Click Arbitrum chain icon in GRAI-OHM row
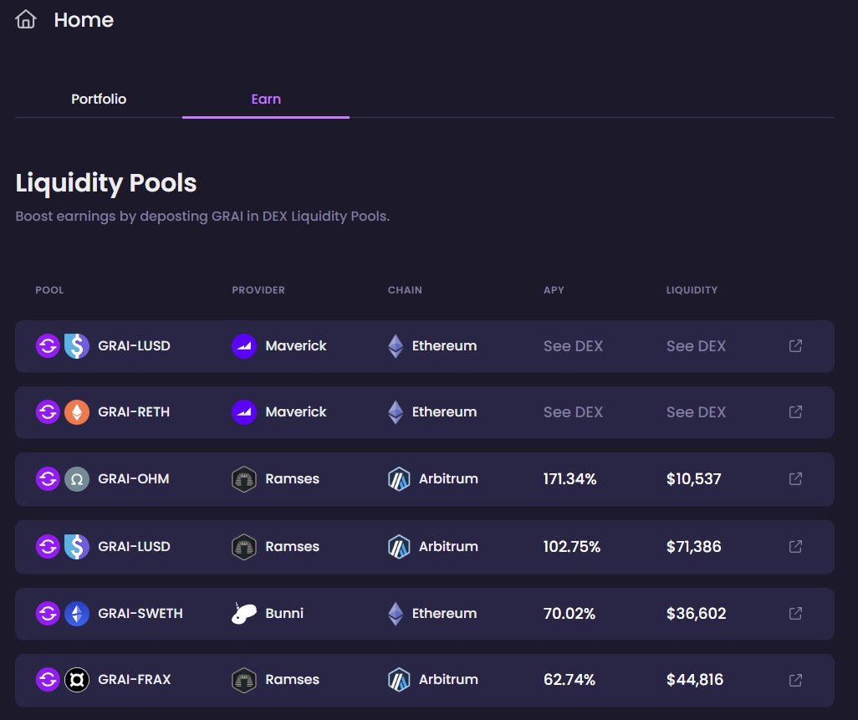The width and height of the screenshot is (858, 720). point(399,479)
